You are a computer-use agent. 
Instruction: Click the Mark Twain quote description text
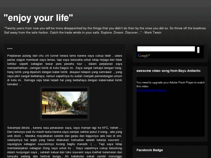click(x=105, y=30)
